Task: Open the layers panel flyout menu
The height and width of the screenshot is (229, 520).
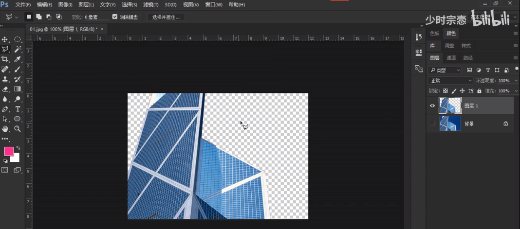Action: [x=515, y=58]
